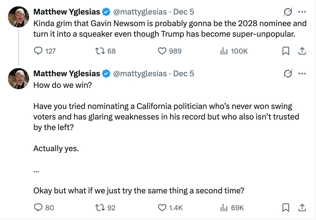Bookmark the second tweet
This screenshot has width=316, height=220.
[285, 208]
